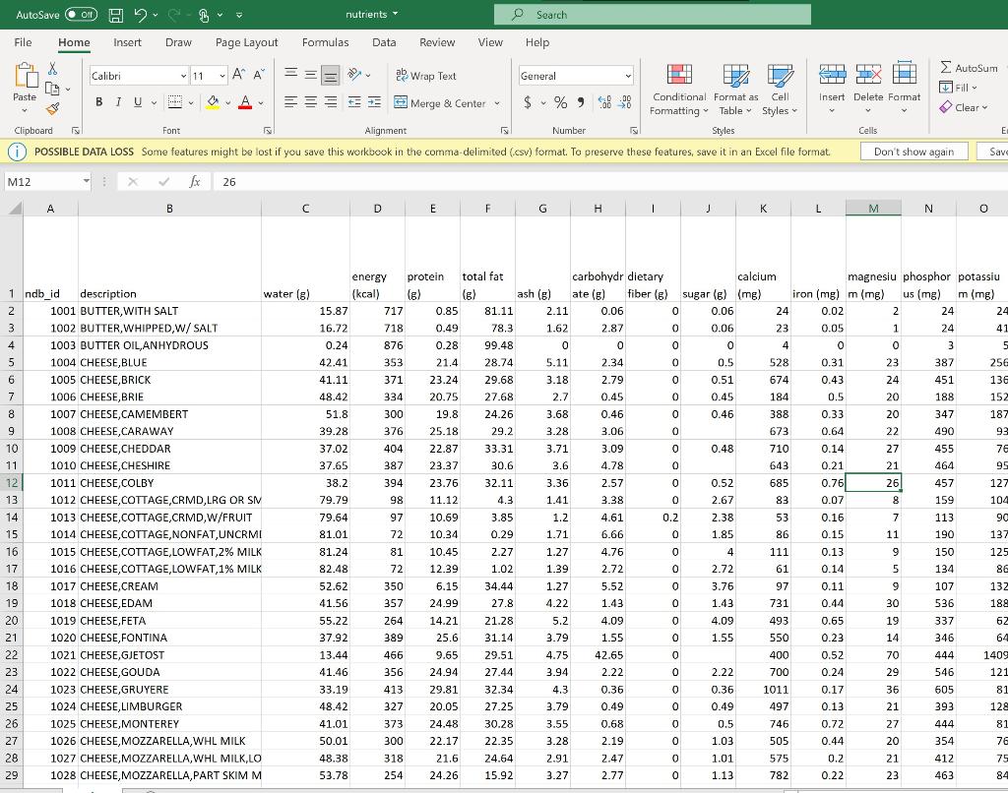
Task: Toggle Italic formatting
Action: (x=118, y=103)
